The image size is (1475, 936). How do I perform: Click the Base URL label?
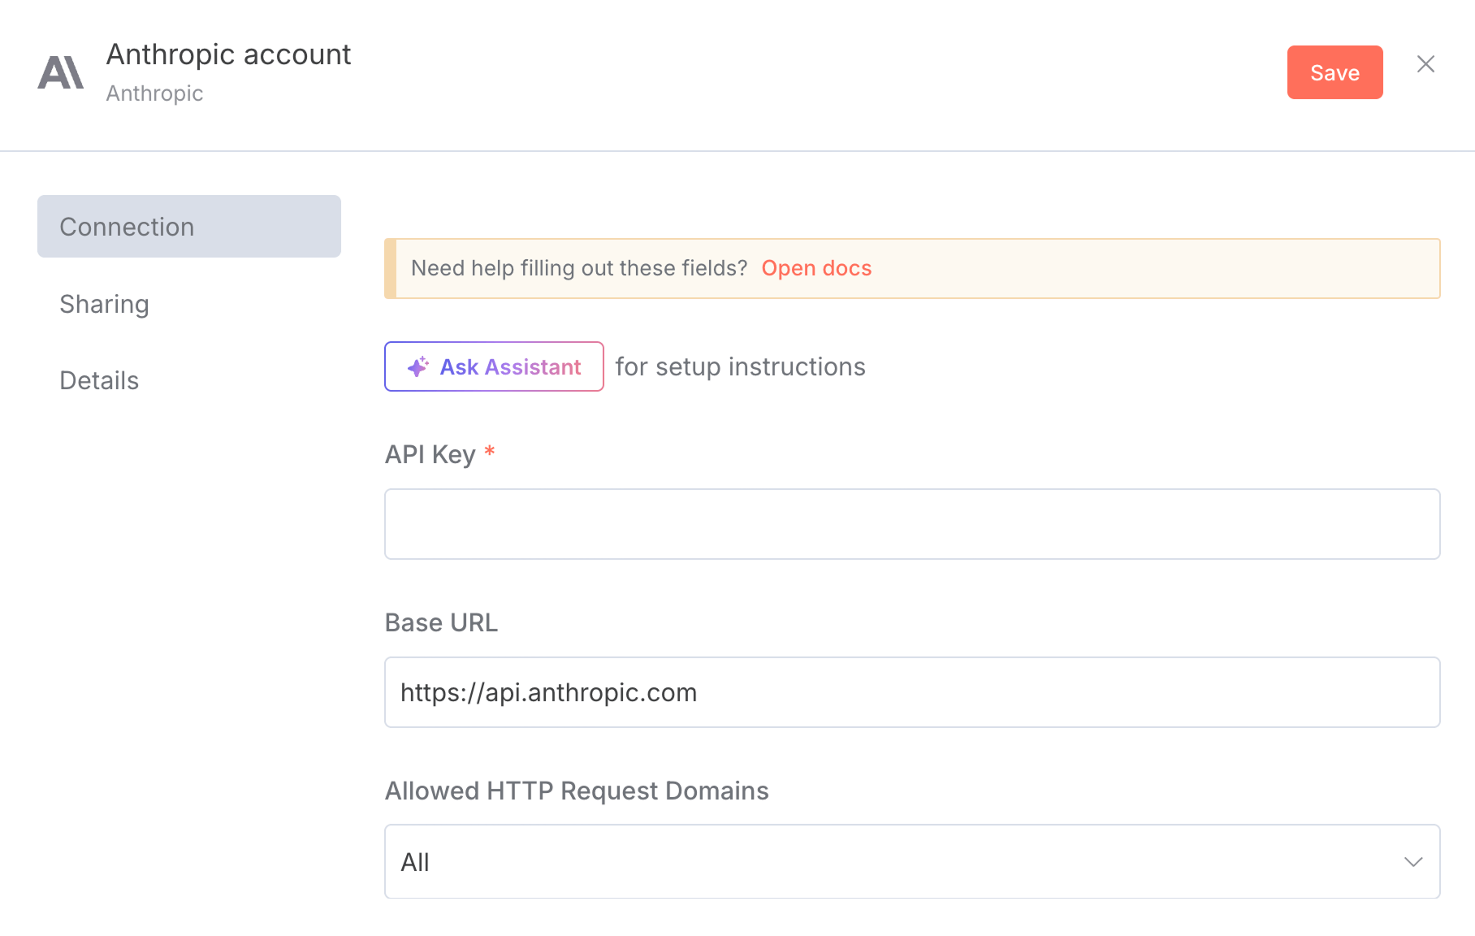pos(441,622)
